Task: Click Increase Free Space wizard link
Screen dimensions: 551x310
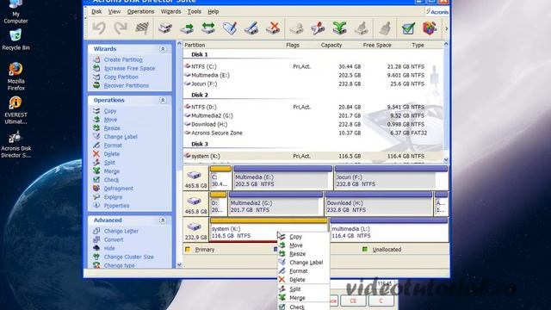Action: coord(129,68)
